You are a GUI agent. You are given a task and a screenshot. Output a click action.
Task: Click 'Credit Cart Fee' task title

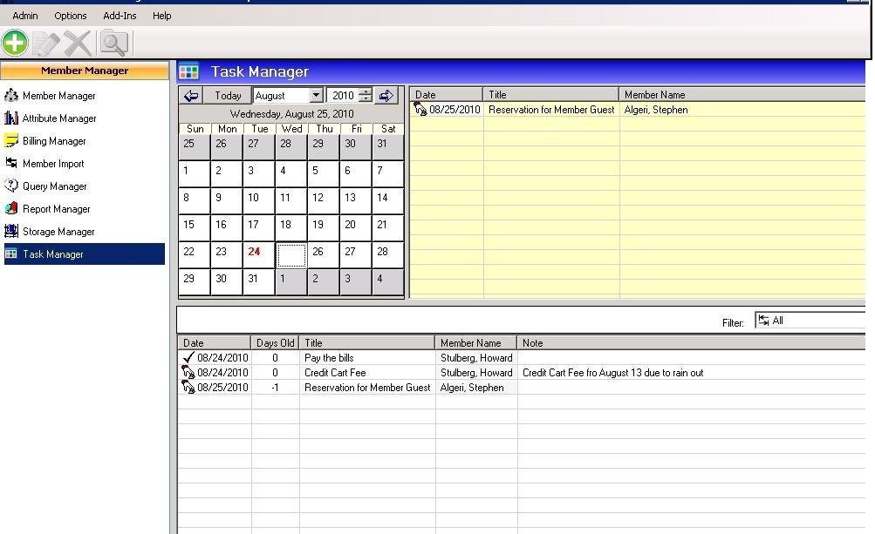point(335,372)
